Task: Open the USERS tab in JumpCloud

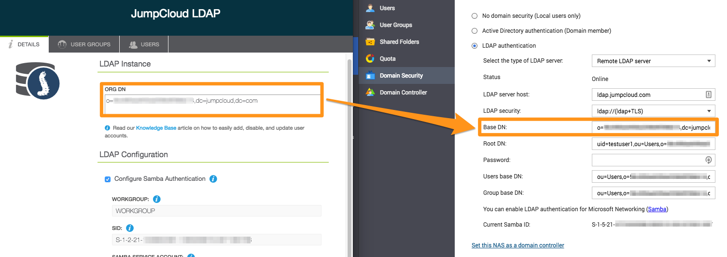Action: 144,44
